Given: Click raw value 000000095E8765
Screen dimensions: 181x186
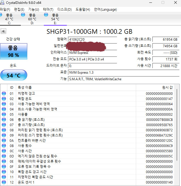Looking at the screenshot, I should (x=159, y=125).
